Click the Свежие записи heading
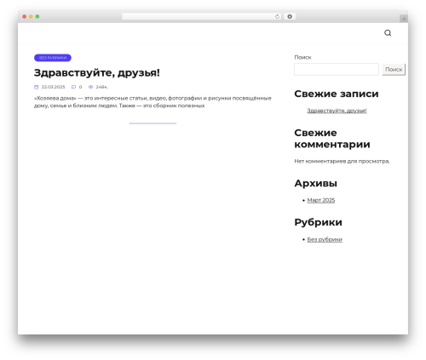This screenshot has width=426, height=360. tap(337, 94)
